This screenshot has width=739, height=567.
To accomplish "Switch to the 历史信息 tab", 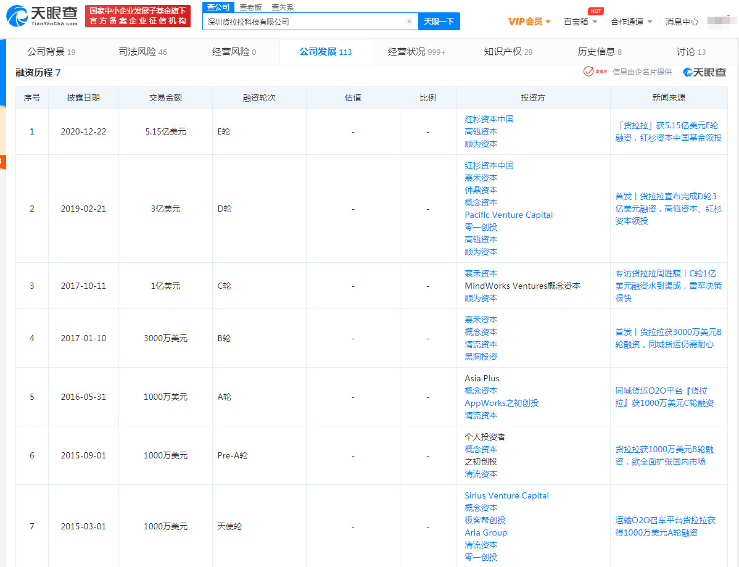I will click(600, 52).
